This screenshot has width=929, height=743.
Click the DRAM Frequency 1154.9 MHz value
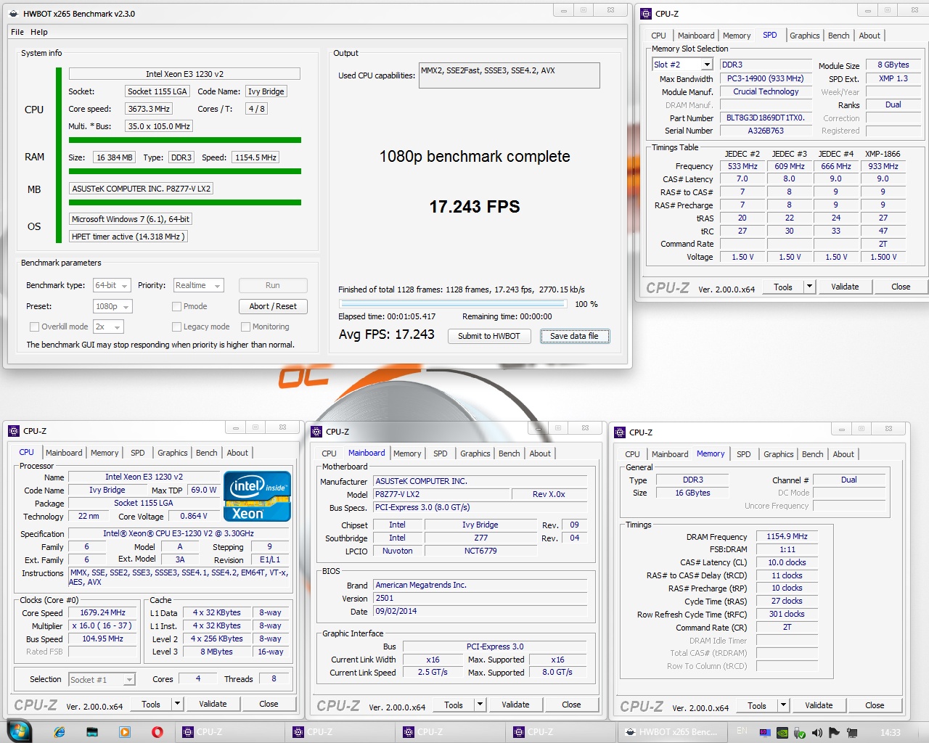787,536
